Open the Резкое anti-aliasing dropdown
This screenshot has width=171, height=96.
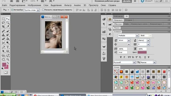click(x=154, y=62)
